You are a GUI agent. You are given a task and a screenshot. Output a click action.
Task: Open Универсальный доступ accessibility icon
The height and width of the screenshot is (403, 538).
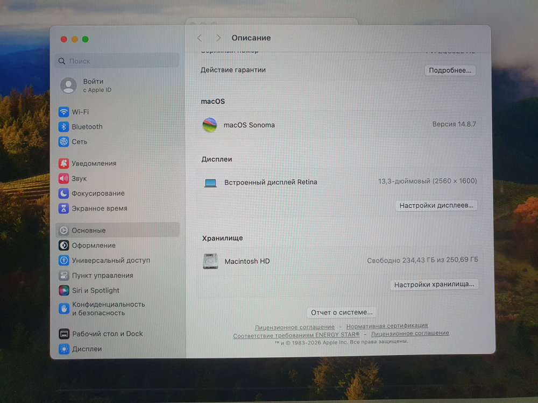tap(63, 261)
